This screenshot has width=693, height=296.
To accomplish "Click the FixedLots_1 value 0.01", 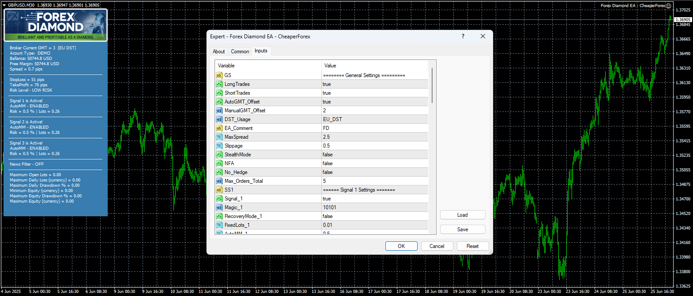I will 328,225.
